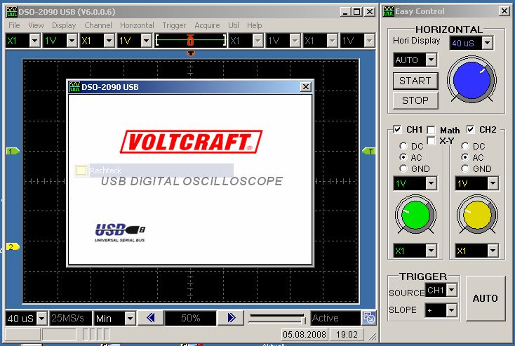Turn the blue horizontal timebase knob
This screenshot has height=346, width=515.
471,80
